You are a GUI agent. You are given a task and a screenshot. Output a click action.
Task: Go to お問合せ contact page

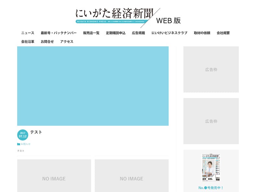[x=47, y=42]
